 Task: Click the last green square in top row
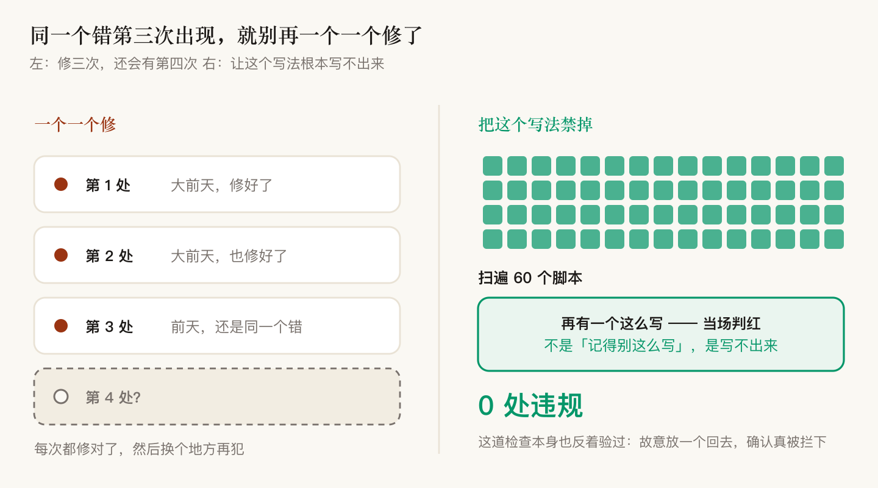coord(834,166)
